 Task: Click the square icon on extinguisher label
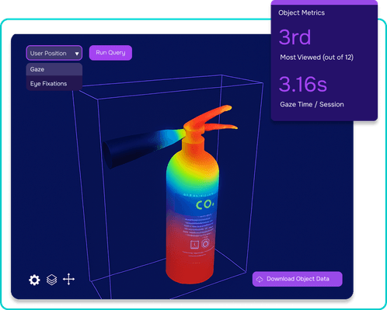(x=194, y=245)
